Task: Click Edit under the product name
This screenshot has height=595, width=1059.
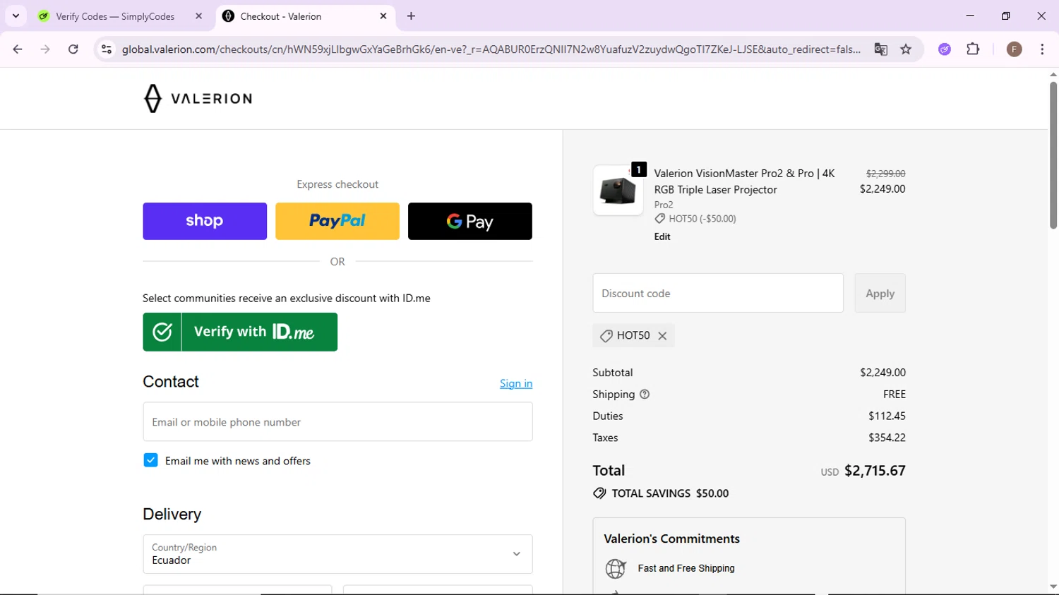Action: [662, 236]
